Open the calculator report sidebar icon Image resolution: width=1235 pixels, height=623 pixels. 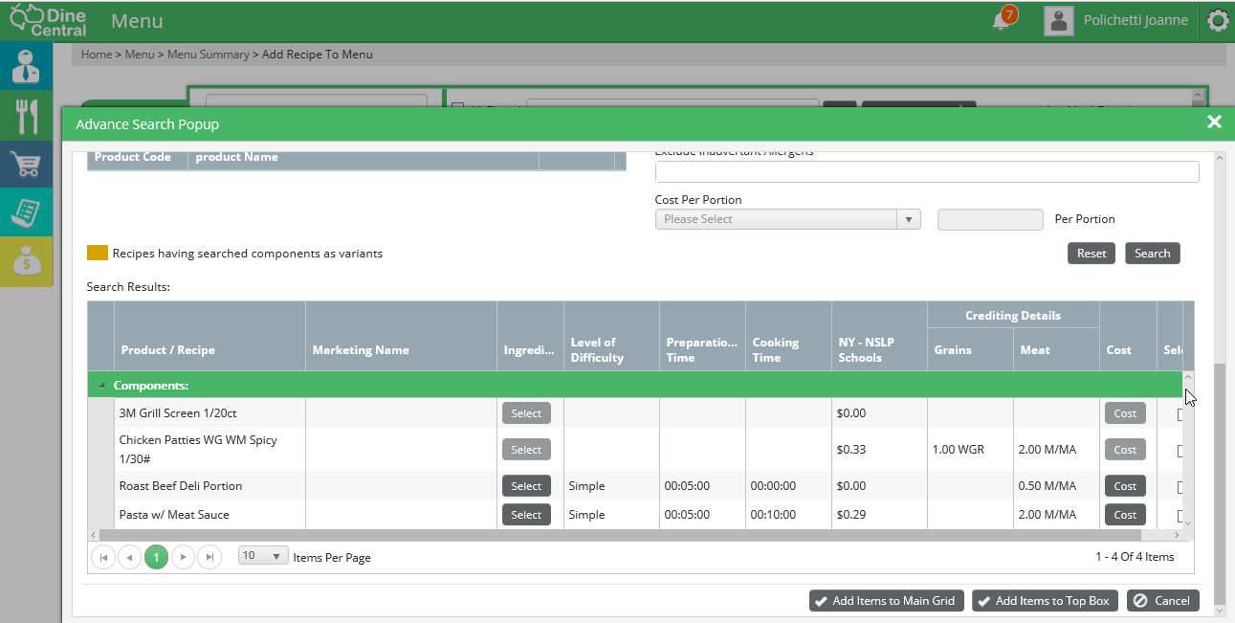tap(27, 212)
